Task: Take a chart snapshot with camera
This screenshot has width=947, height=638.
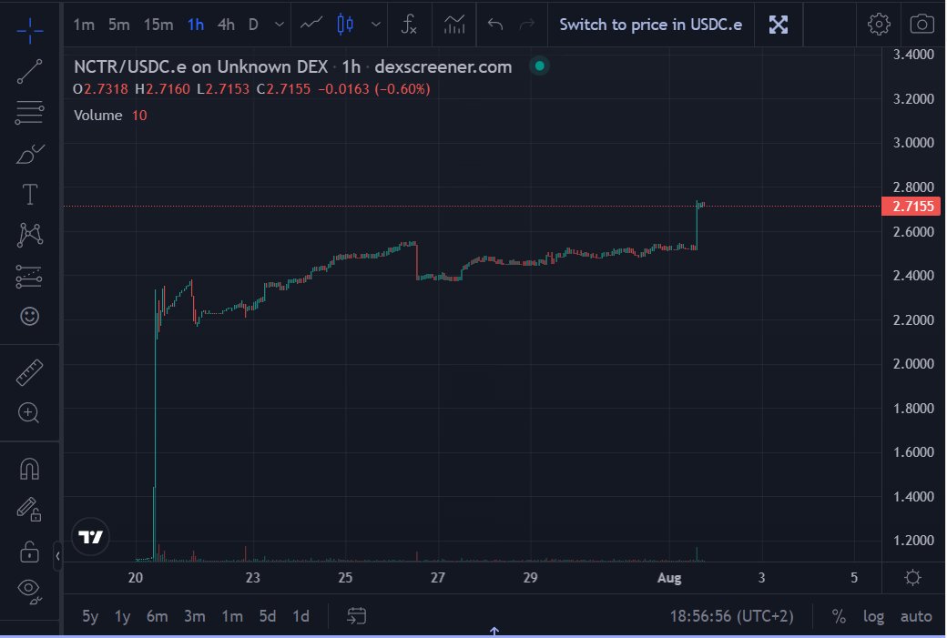Action: [x=922, y=25]
